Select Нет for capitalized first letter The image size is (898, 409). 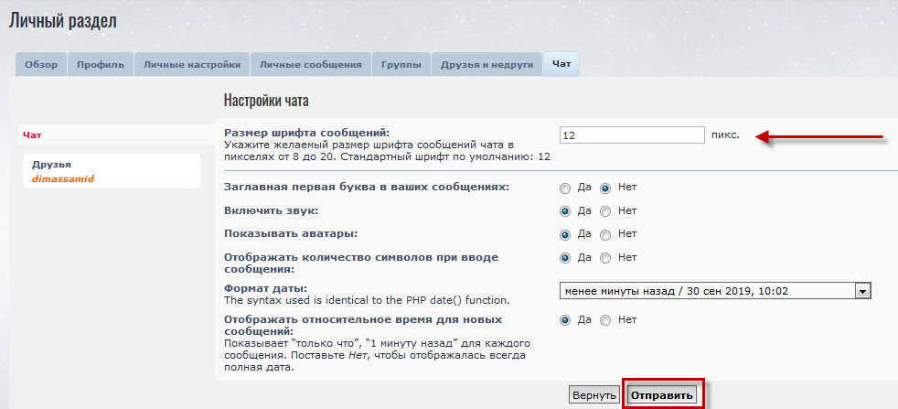[605, 188]
